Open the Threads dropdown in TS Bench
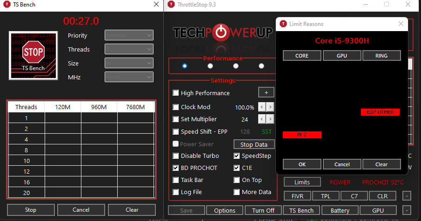The image size is (421, 221). (129, 49)
